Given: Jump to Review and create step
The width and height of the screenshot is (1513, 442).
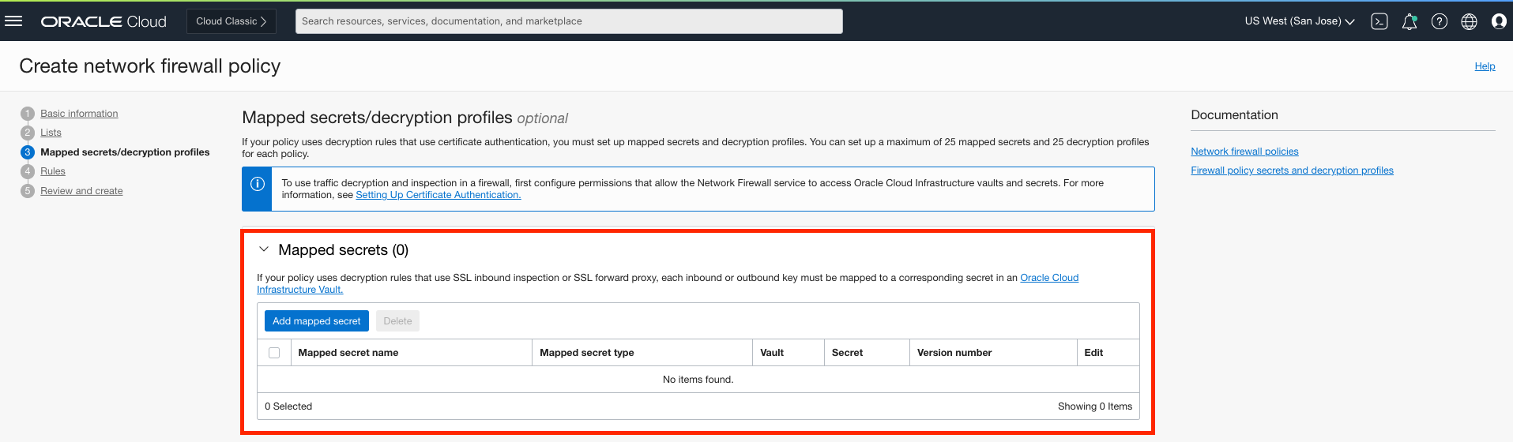Looking at the screenshot, I should click(x=81, y=191).
